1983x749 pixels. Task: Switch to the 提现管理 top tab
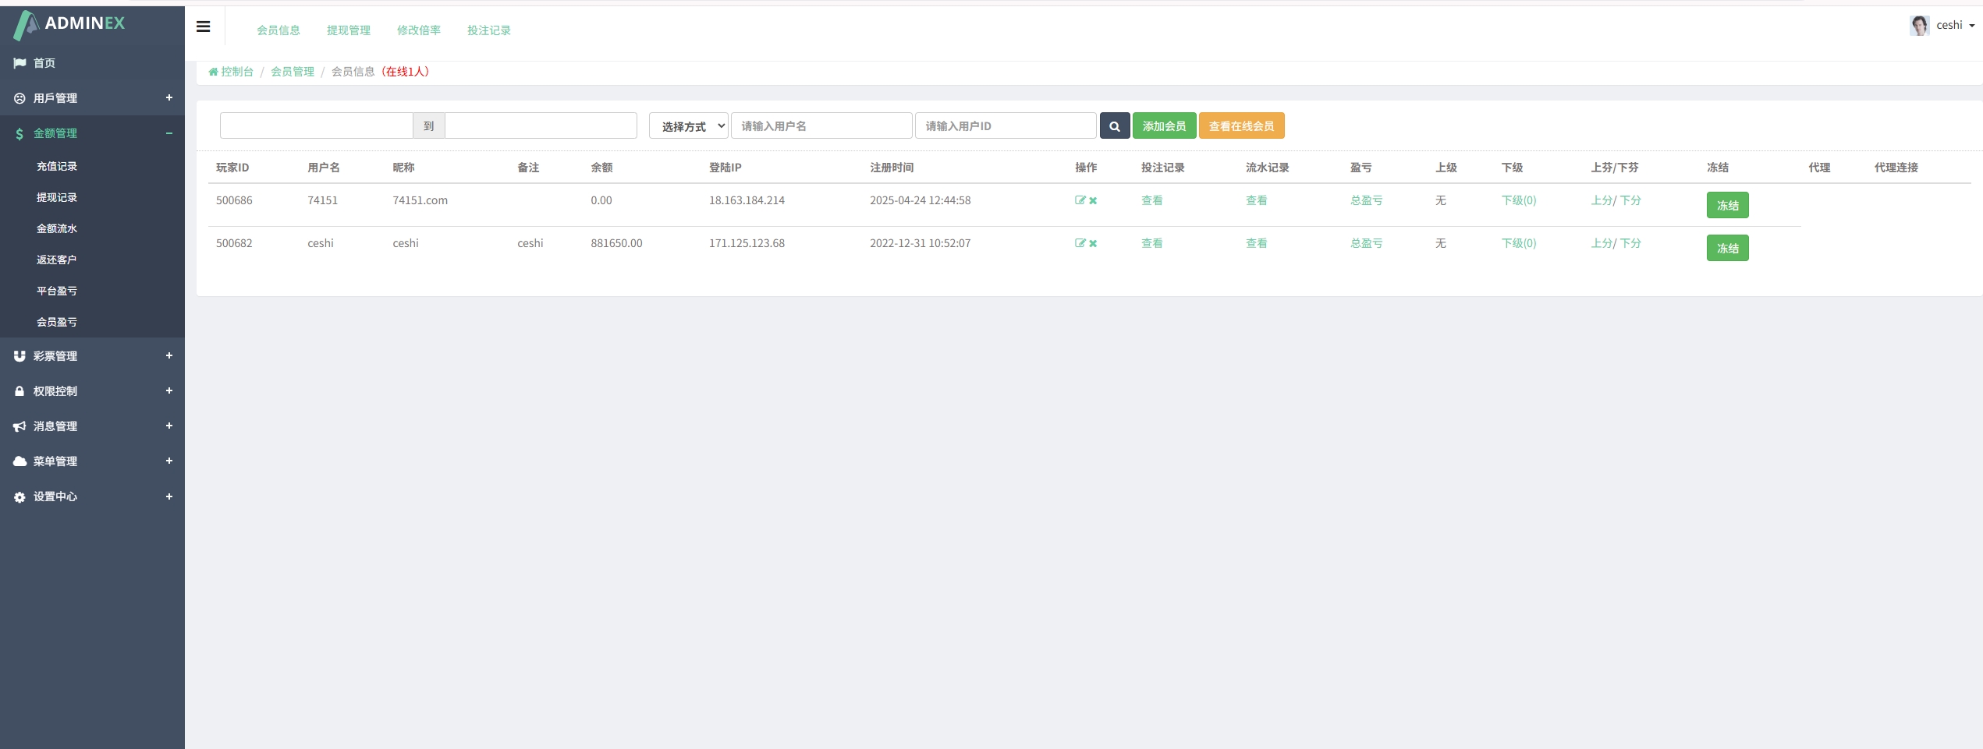click(x=348, y=30)
